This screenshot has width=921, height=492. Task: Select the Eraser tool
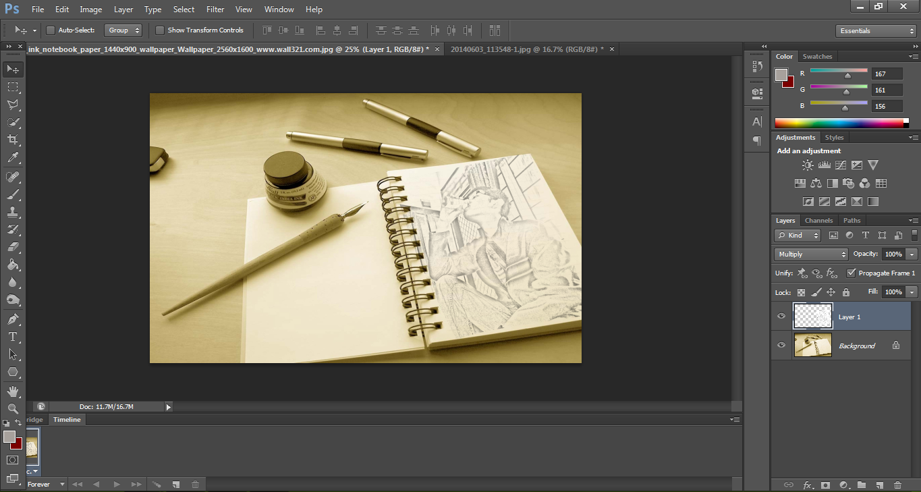[x=13, y=247]
